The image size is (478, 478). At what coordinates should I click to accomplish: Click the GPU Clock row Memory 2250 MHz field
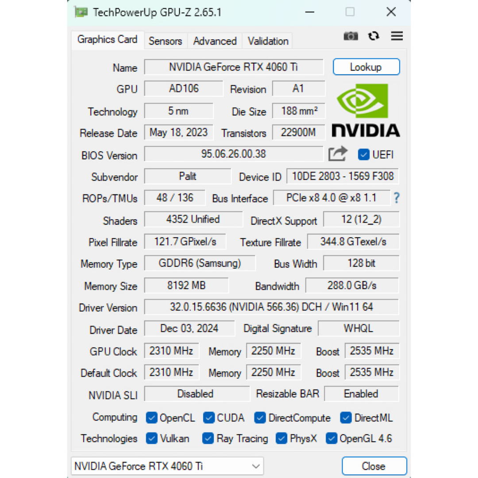274,351
